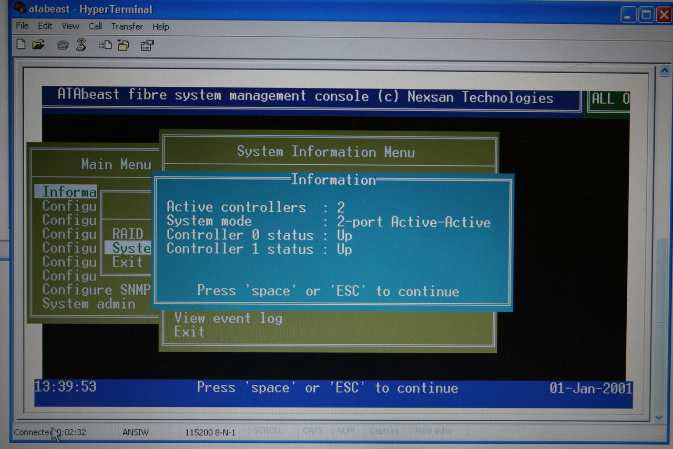Click the bottom bar 'Press space or ESC' text

click(327, 388)
